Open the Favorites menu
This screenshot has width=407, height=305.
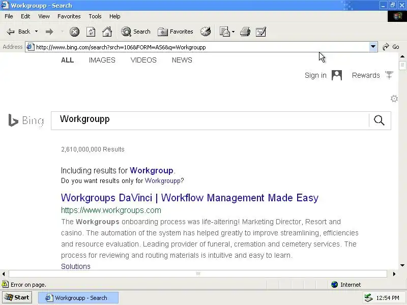[x=69, y=16]
